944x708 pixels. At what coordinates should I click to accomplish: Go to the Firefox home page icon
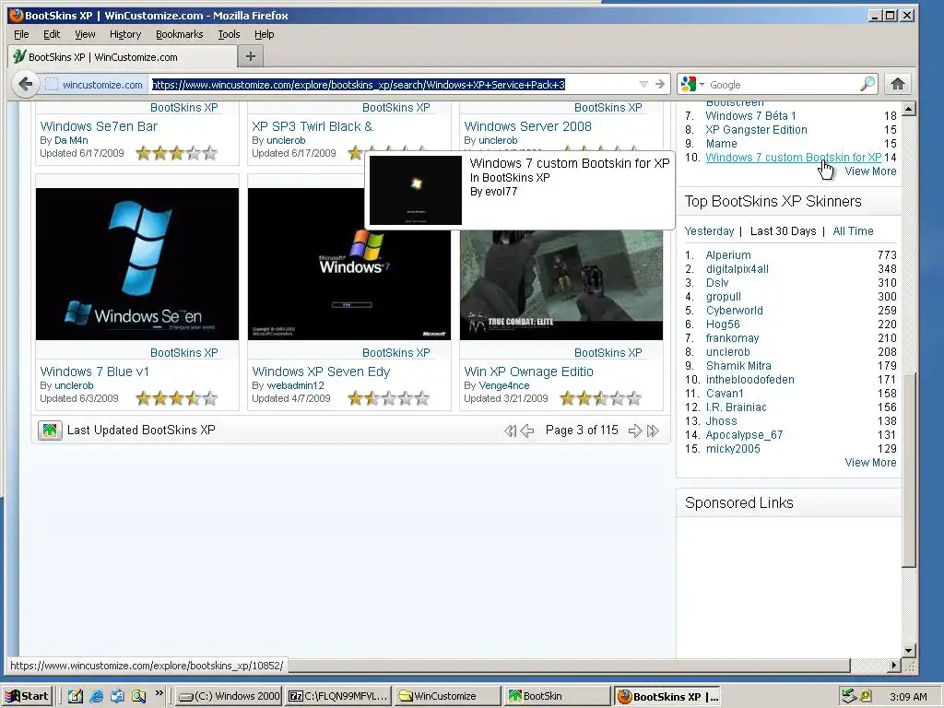pos(898,84)
